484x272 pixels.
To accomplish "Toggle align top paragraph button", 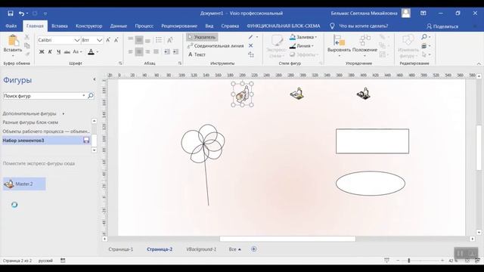I will [131, 39].
